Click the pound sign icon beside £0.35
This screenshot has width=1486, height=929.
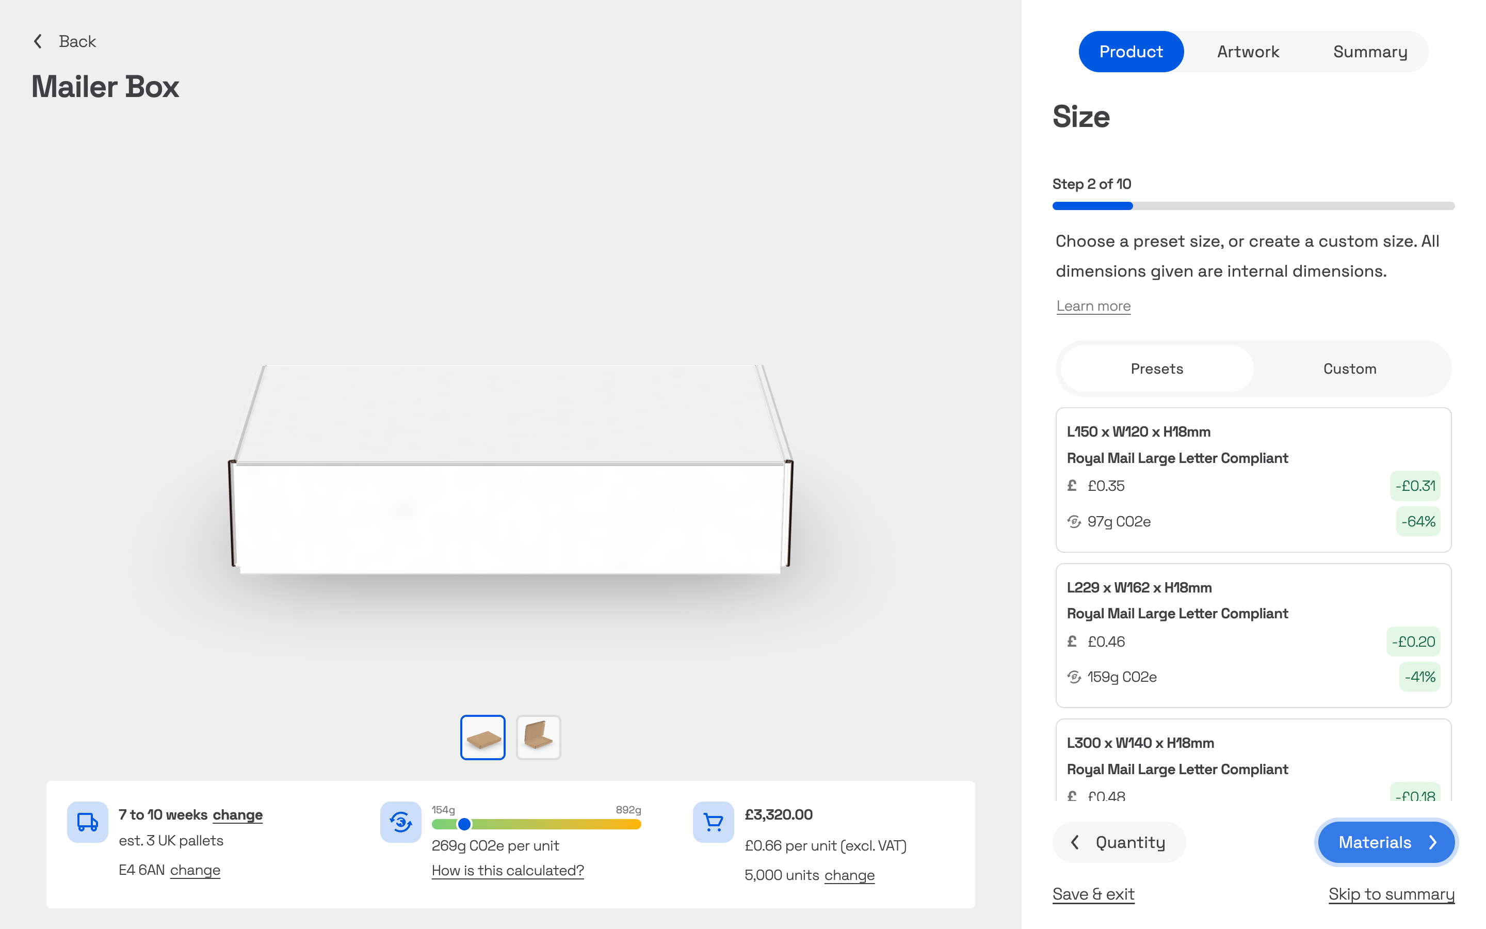click(1072, 485)
